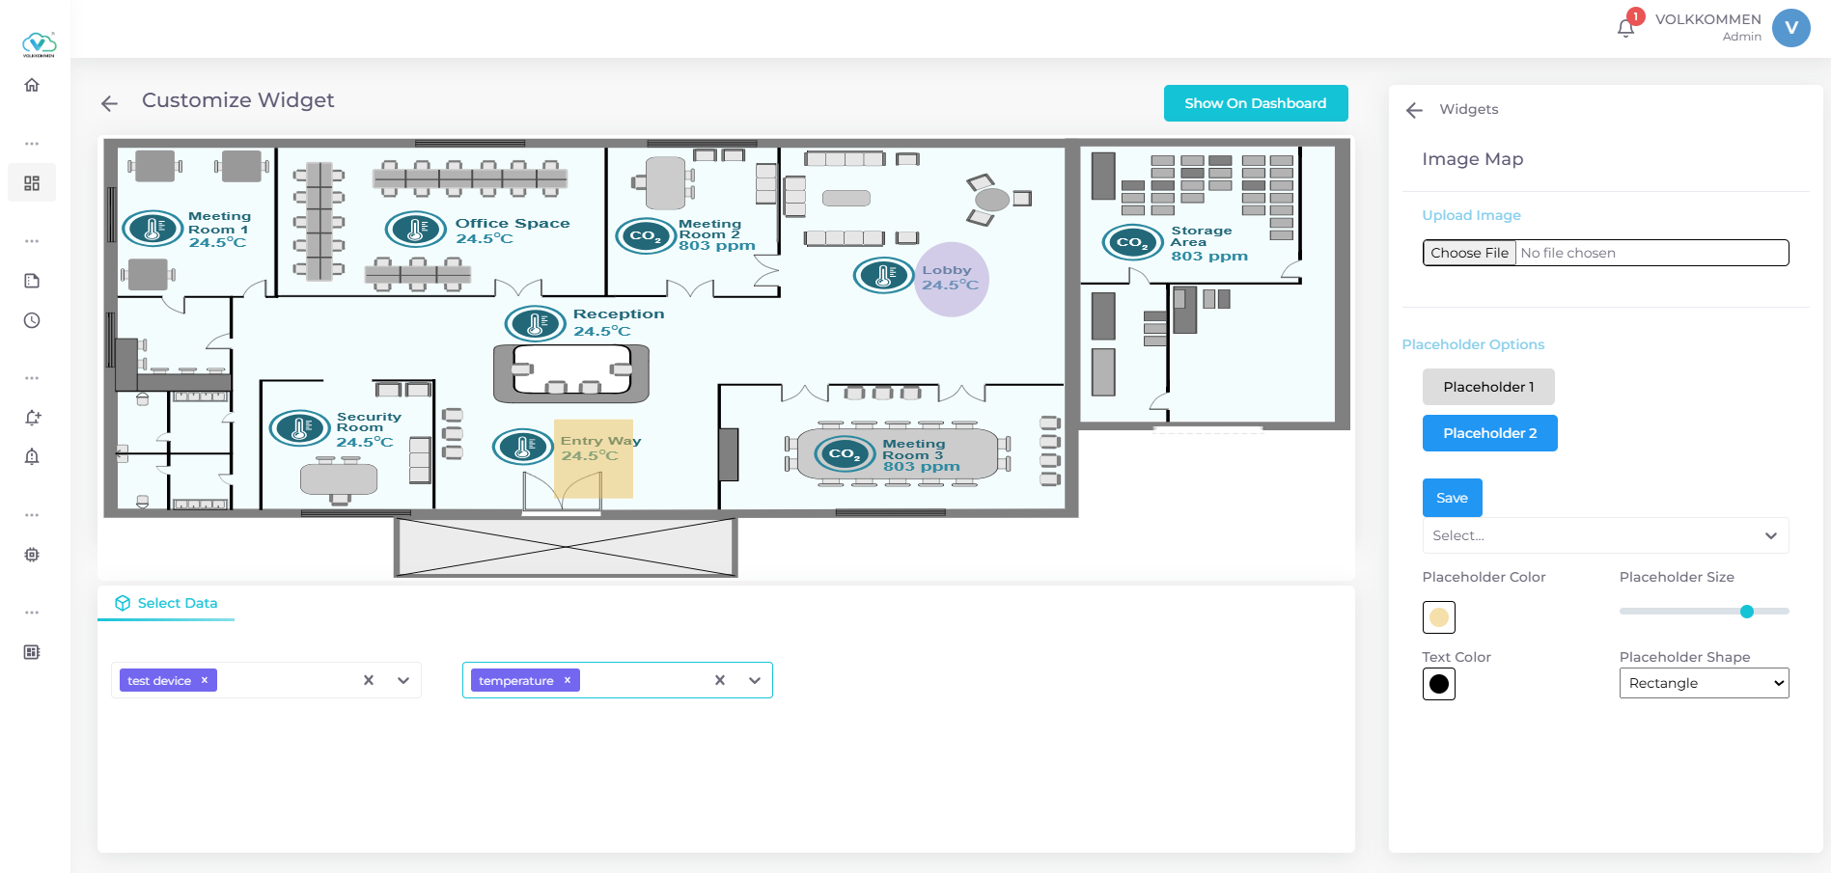Open the Placeholder Color swatch
The image size is (1831, 873).
pos(1439,616)
